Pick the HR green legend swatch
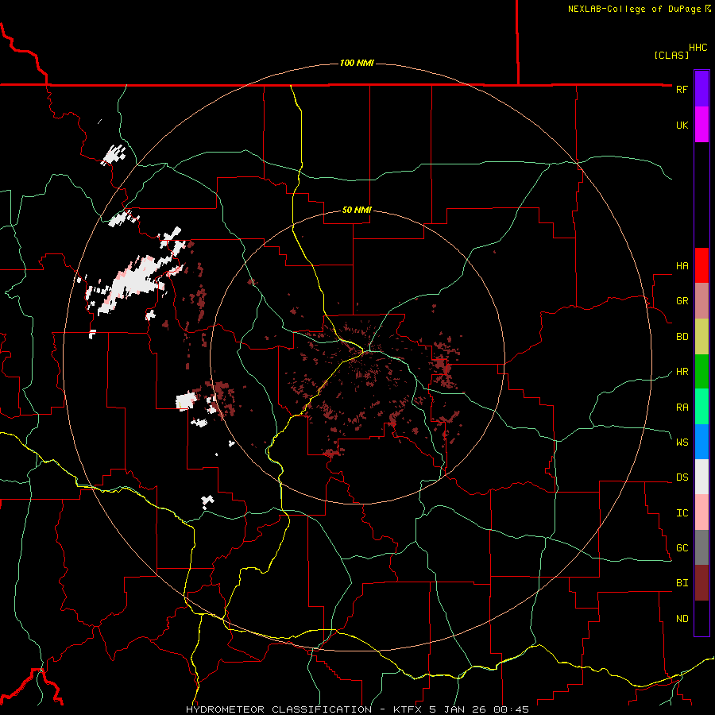The width and height of the screenshot is (715, 715). click(701, 372)
